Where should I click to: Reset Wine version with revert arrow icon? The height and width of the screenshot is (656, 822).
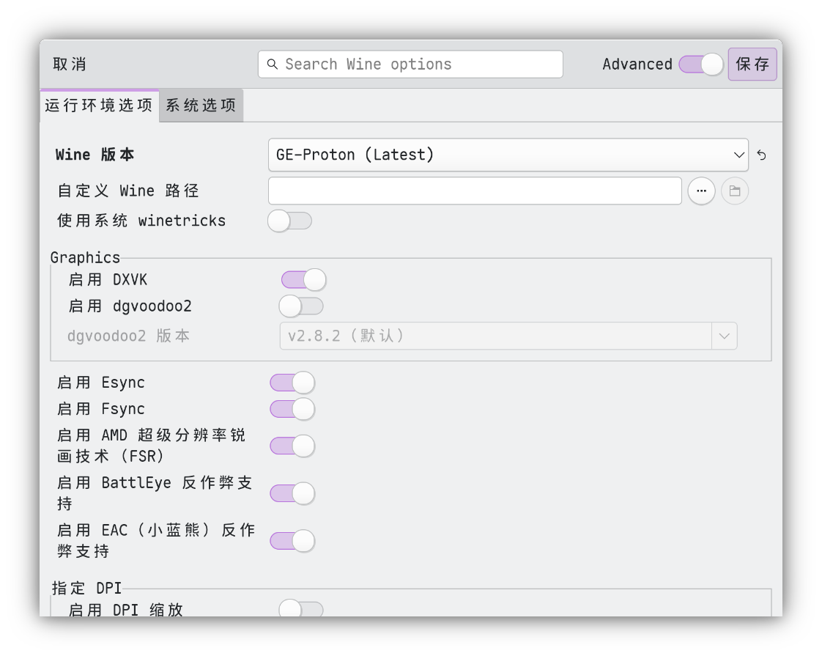762,155
